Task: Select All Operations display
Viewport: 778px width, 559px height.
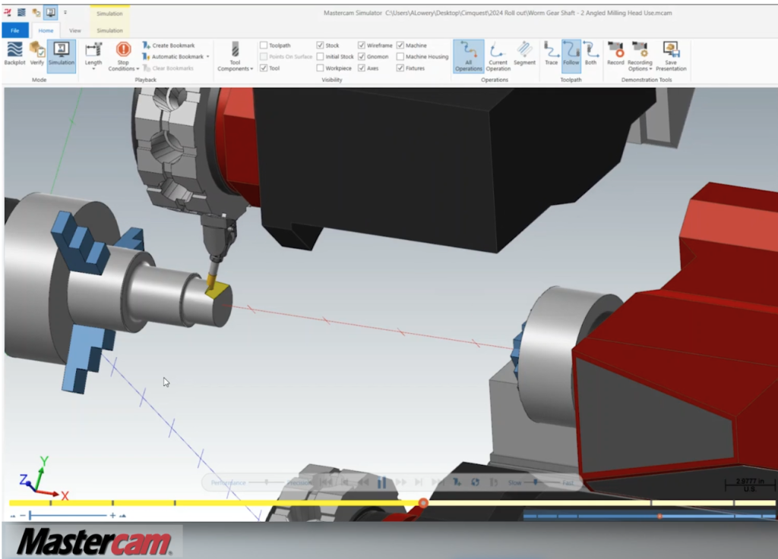Action: [x=468, y=56]
